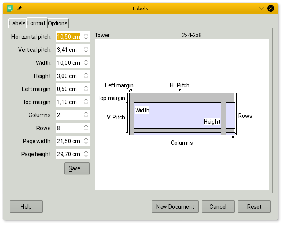283x225 pixels.
Task: Increase Left margin with up arrow
Action: (x=86, y=87)
